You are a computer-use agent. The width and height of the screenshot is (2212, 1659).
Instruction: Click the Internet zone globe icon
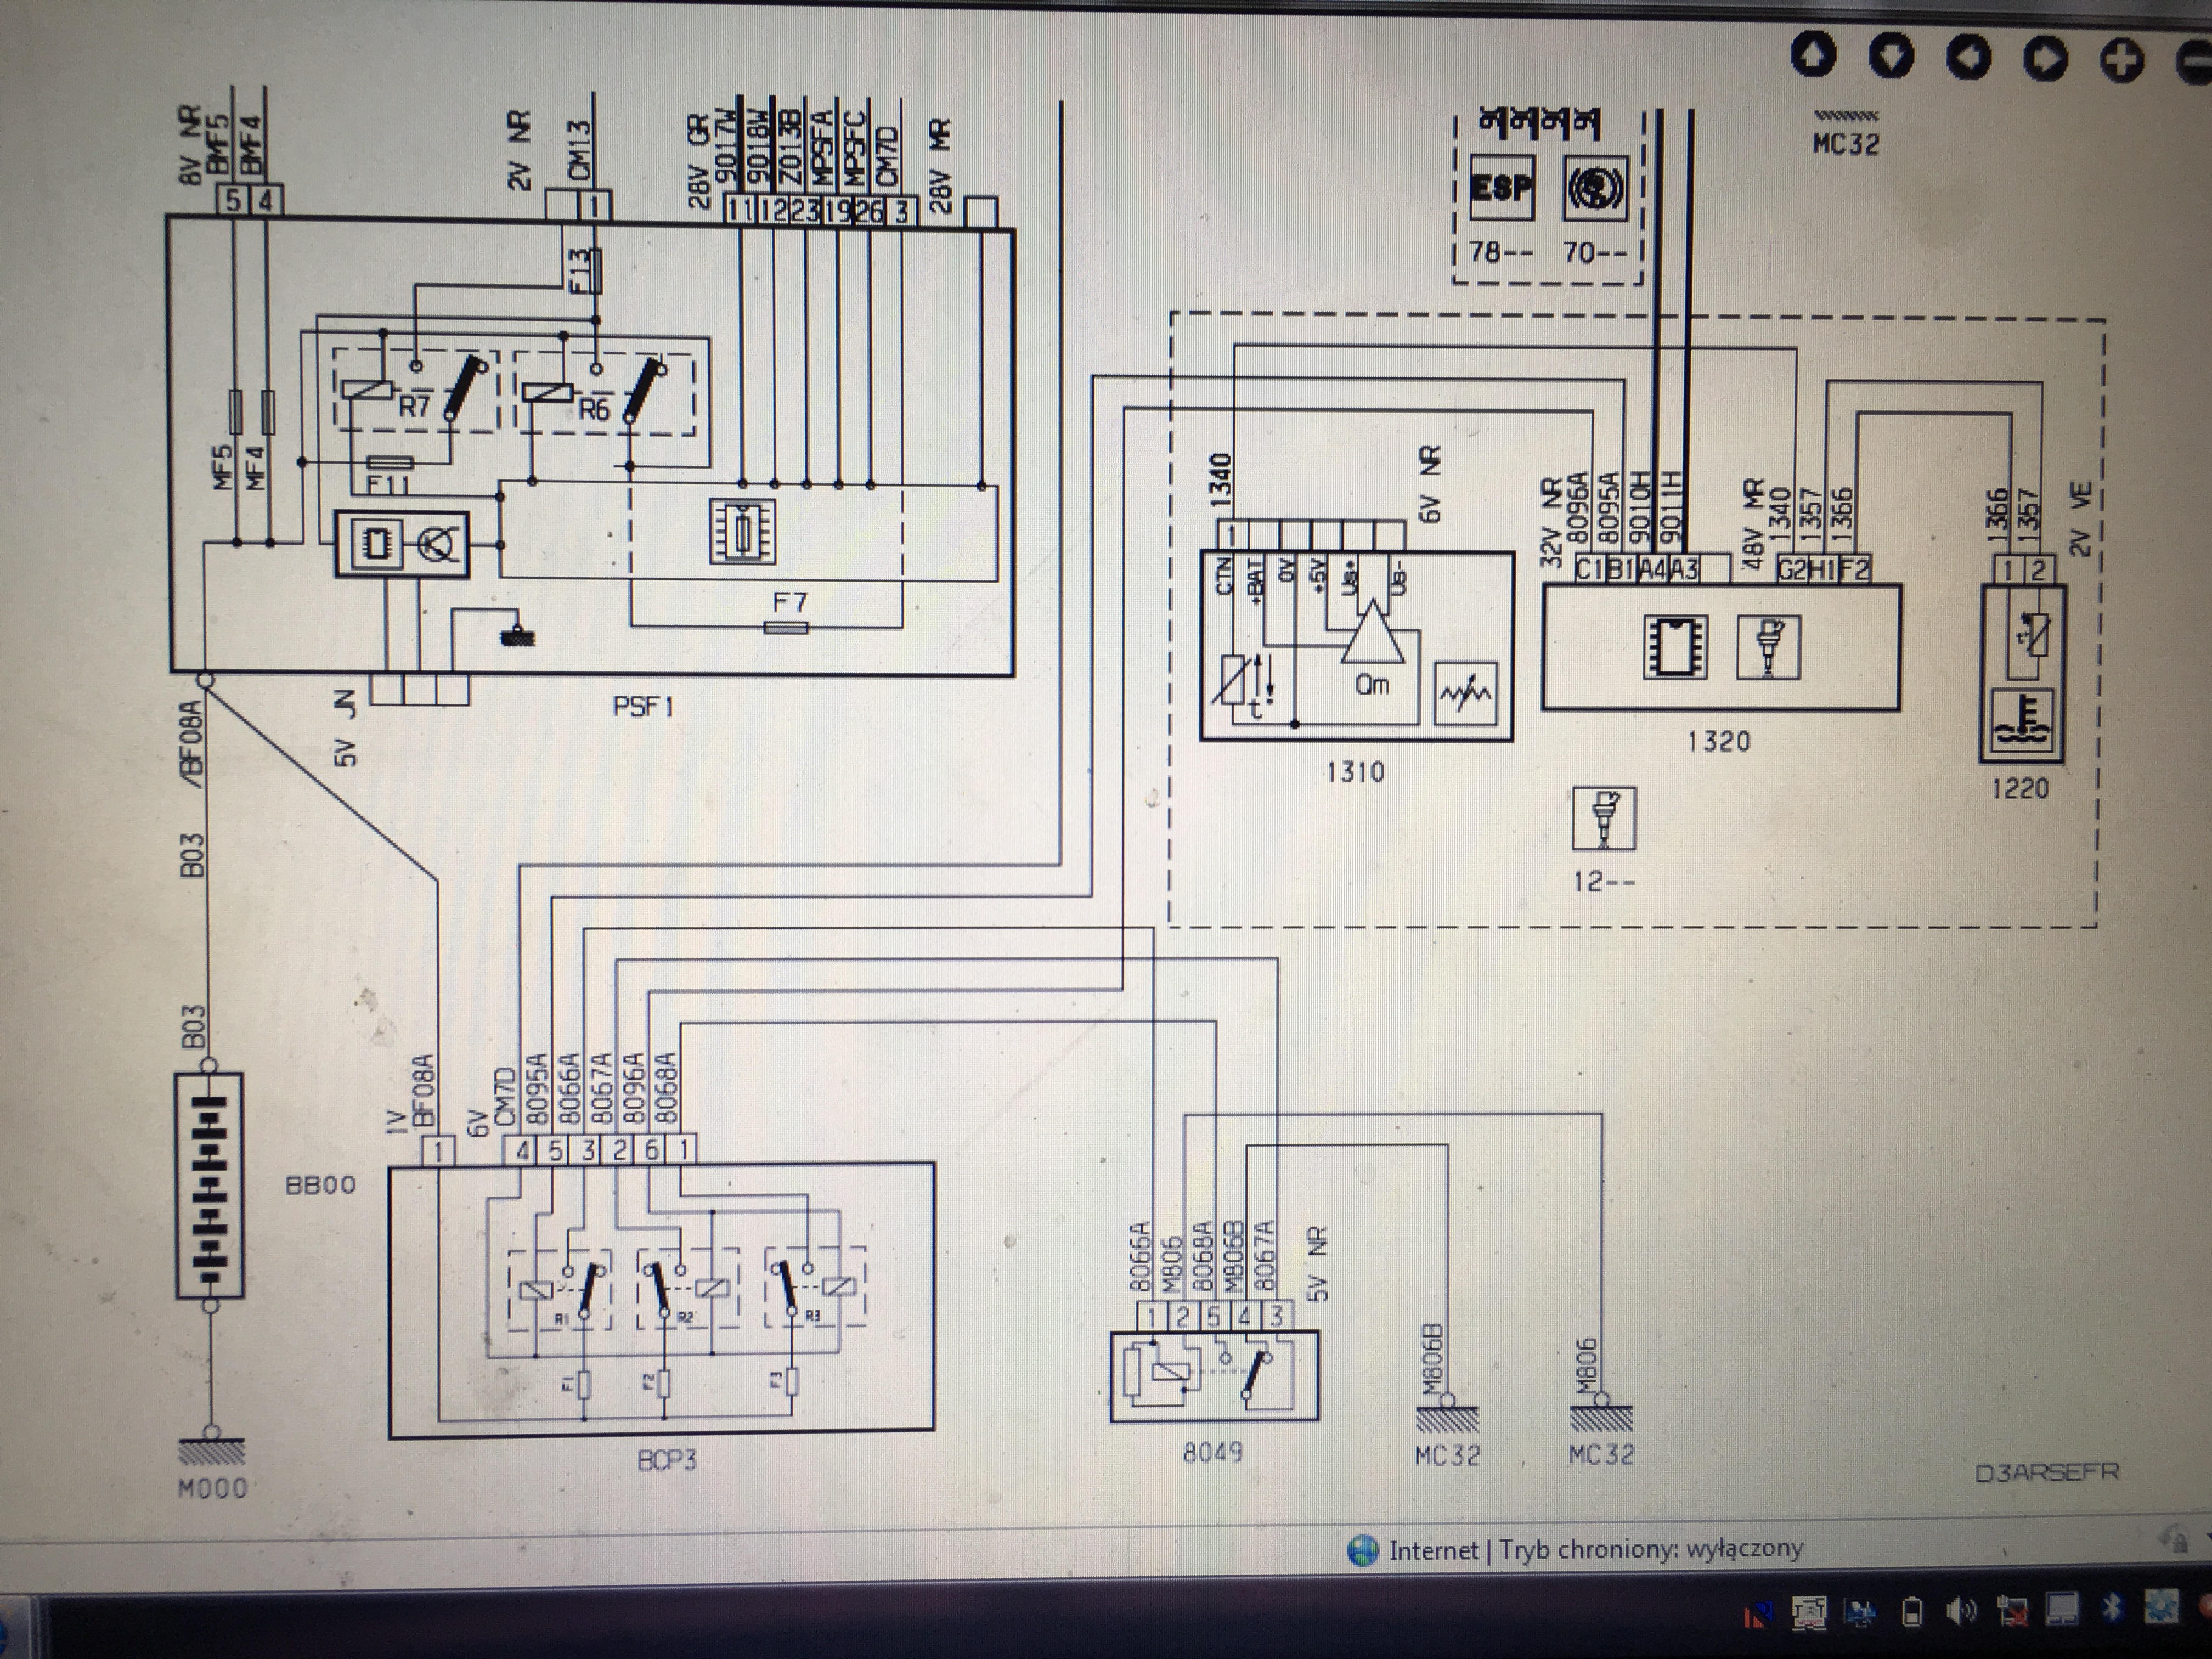1363,1550
